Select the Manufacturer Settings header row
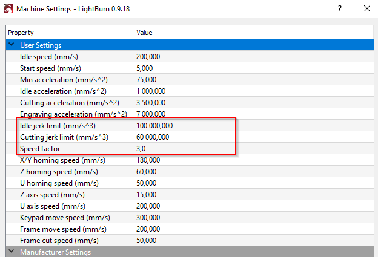Image resolution: width=378 pixels, height=257 pixels. tap(190, 252)
